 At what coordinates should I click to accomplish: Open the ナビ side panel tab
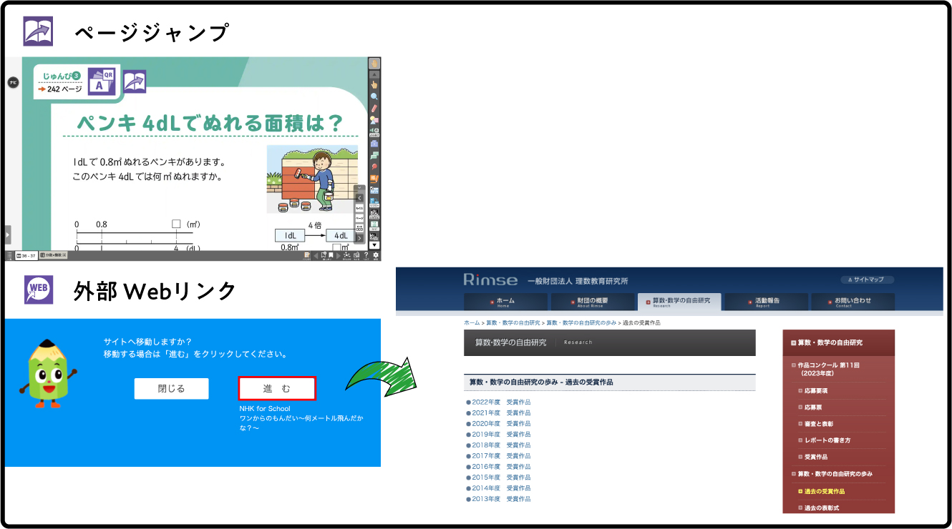(12, 82)
